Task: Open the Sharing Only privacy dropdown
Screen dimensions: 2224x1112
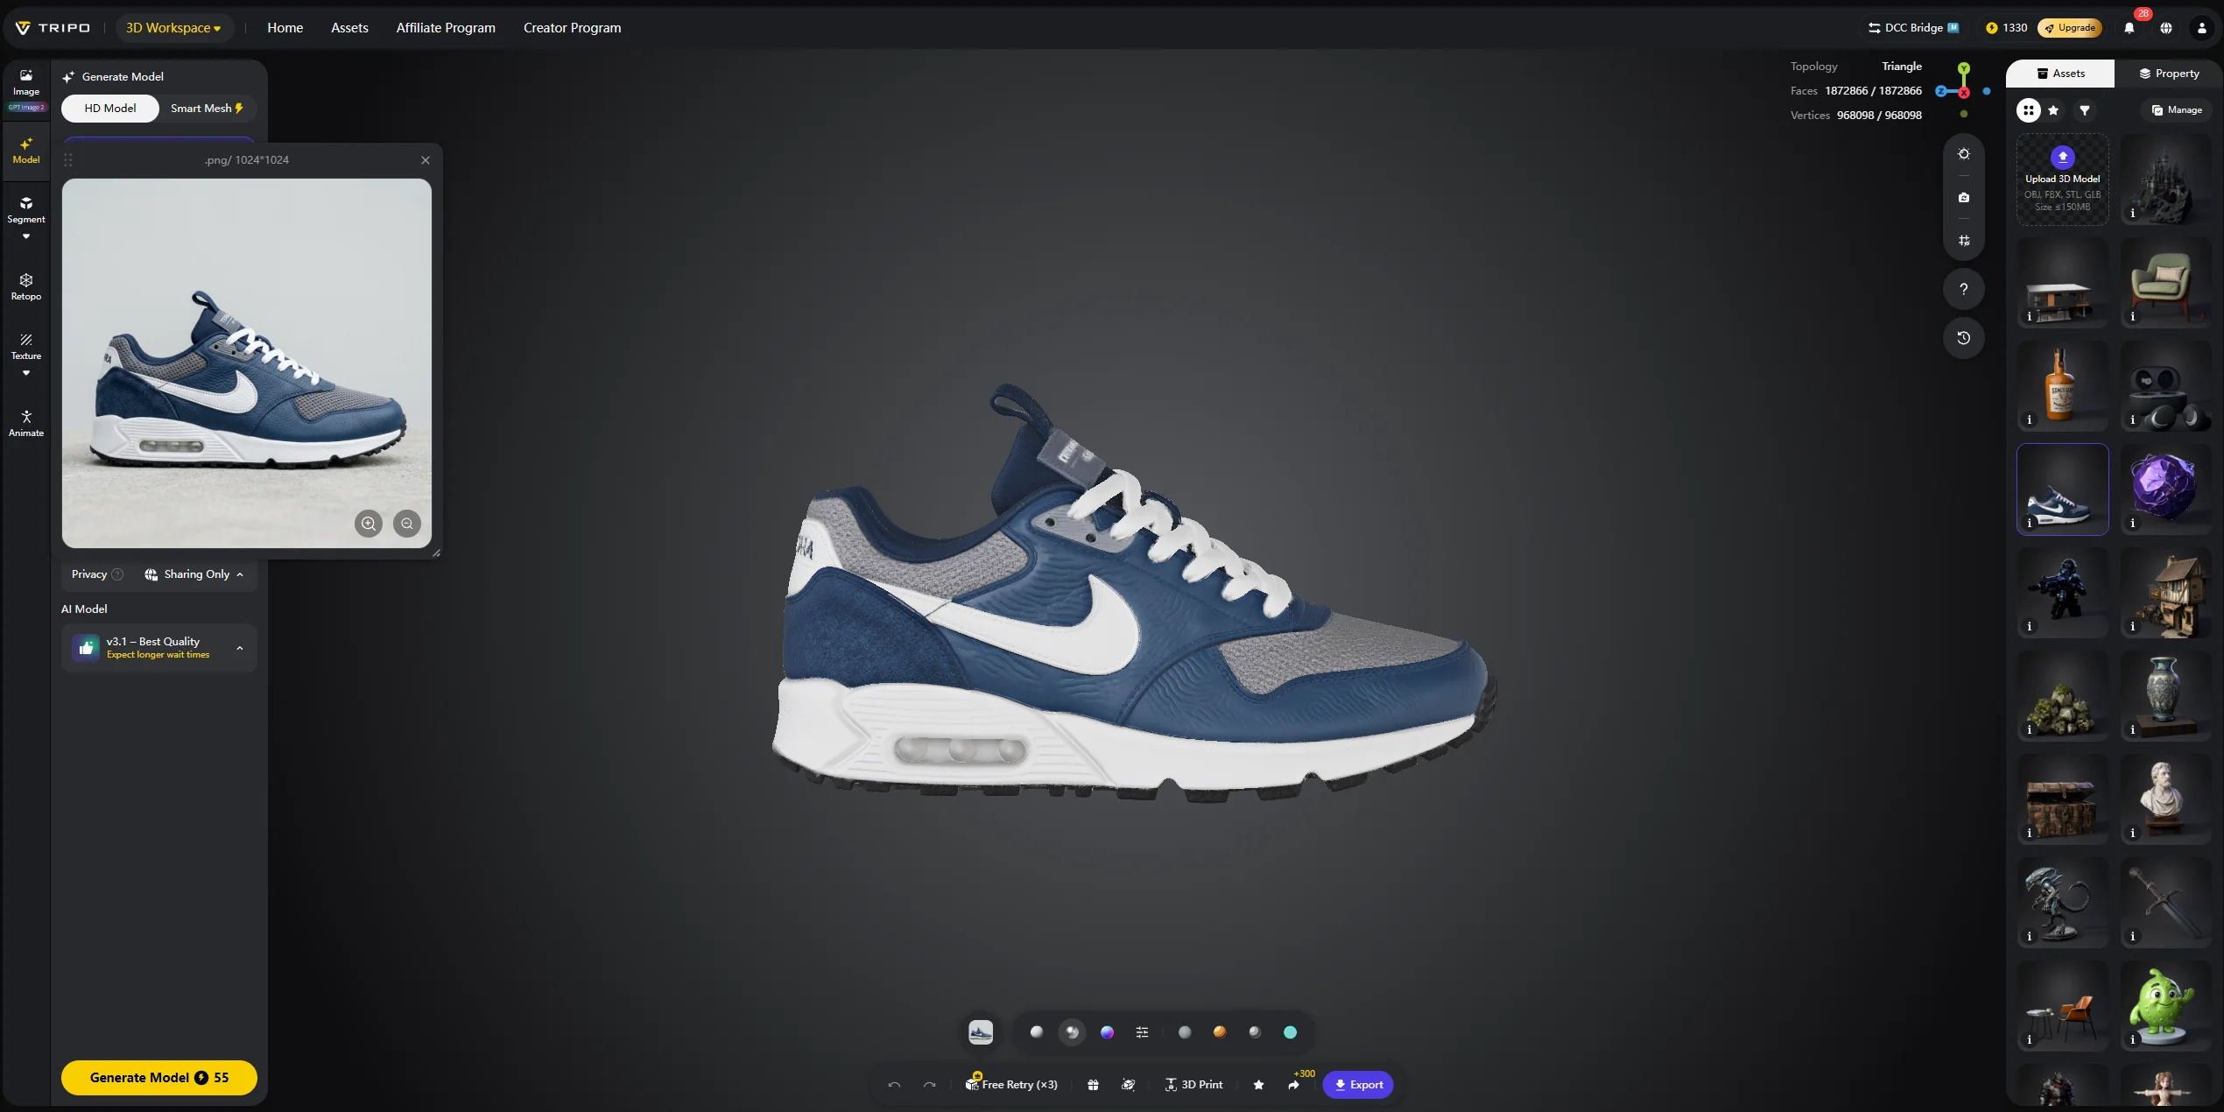Action: 194,574
